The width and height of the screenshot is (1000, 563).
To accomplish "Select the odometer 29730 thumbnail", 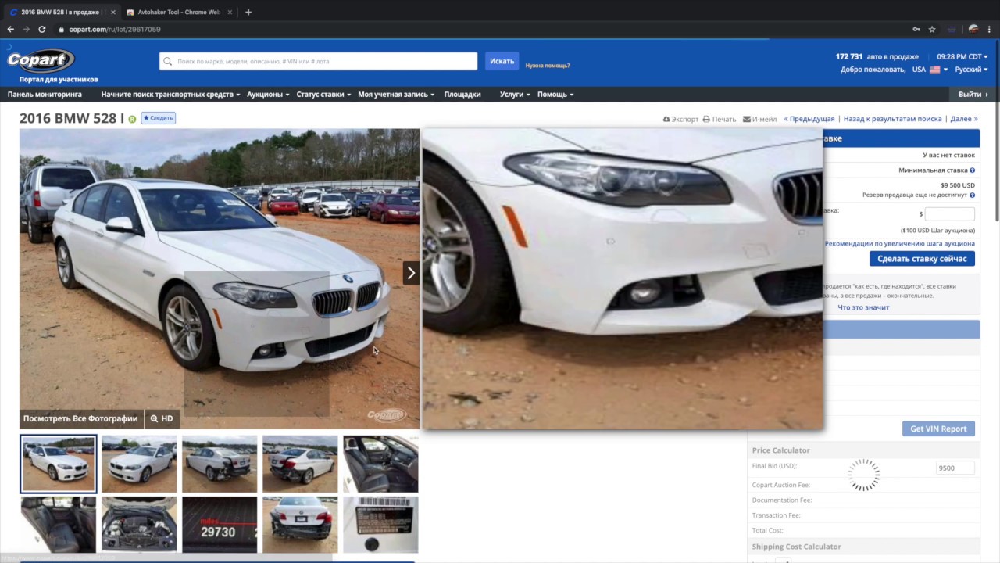I will [x=220, y=525].
